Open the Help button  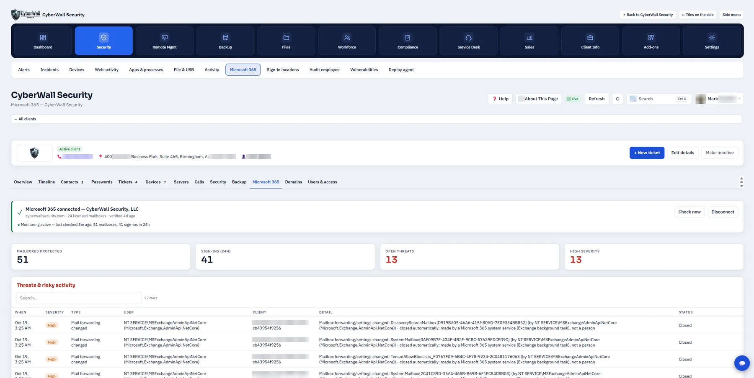pos(500,99)
